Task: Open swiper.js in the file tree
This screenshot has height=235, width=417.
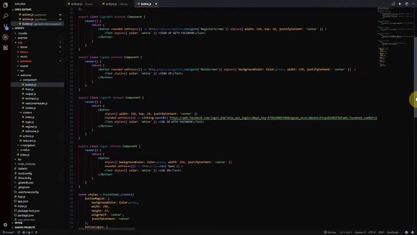Action: point(31,94)
